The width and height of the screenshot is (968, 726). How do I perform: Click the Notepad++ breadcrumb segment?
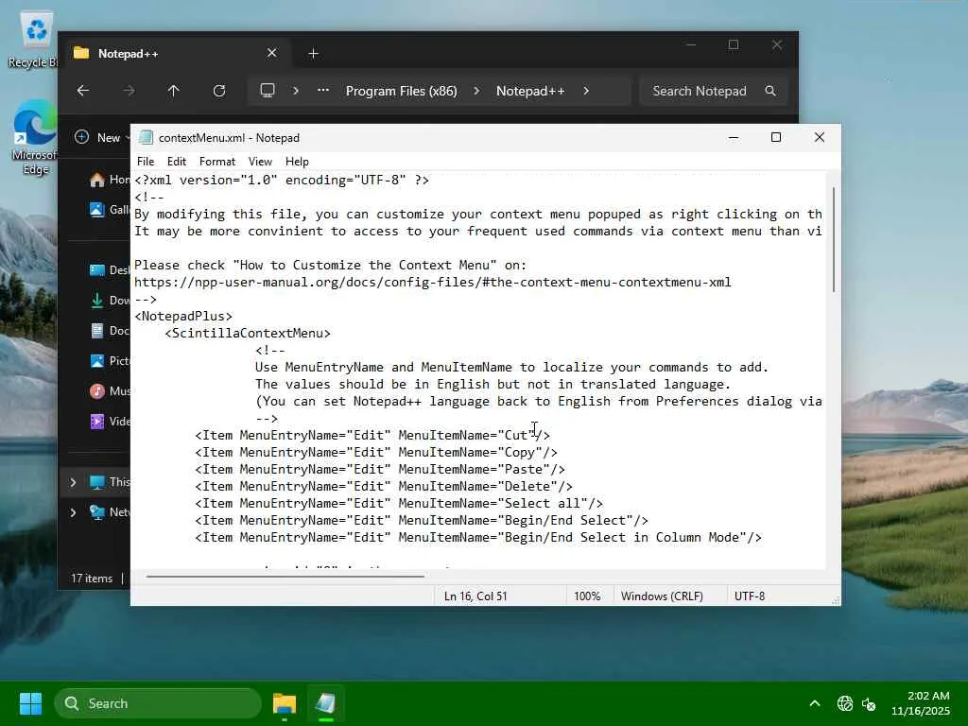point(530,91)
